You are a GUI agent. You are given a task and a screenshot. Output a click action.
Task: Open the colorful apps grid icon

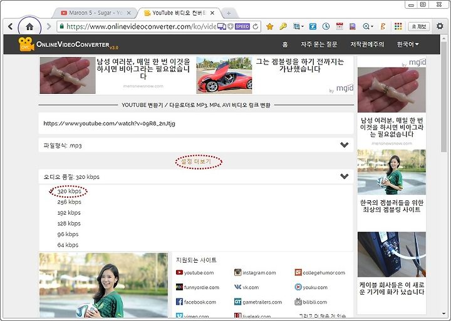398,26
